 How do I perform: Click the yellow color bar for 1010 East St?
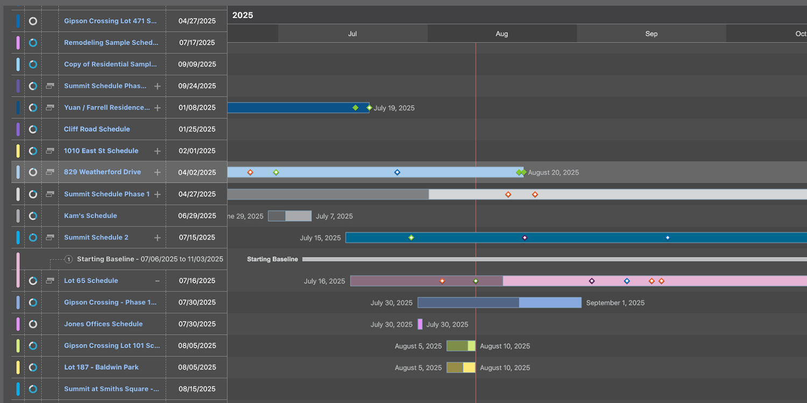point(18,151)
